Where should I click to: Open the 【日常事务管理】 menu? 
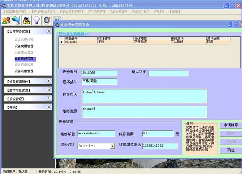click(x=15, y=12)
